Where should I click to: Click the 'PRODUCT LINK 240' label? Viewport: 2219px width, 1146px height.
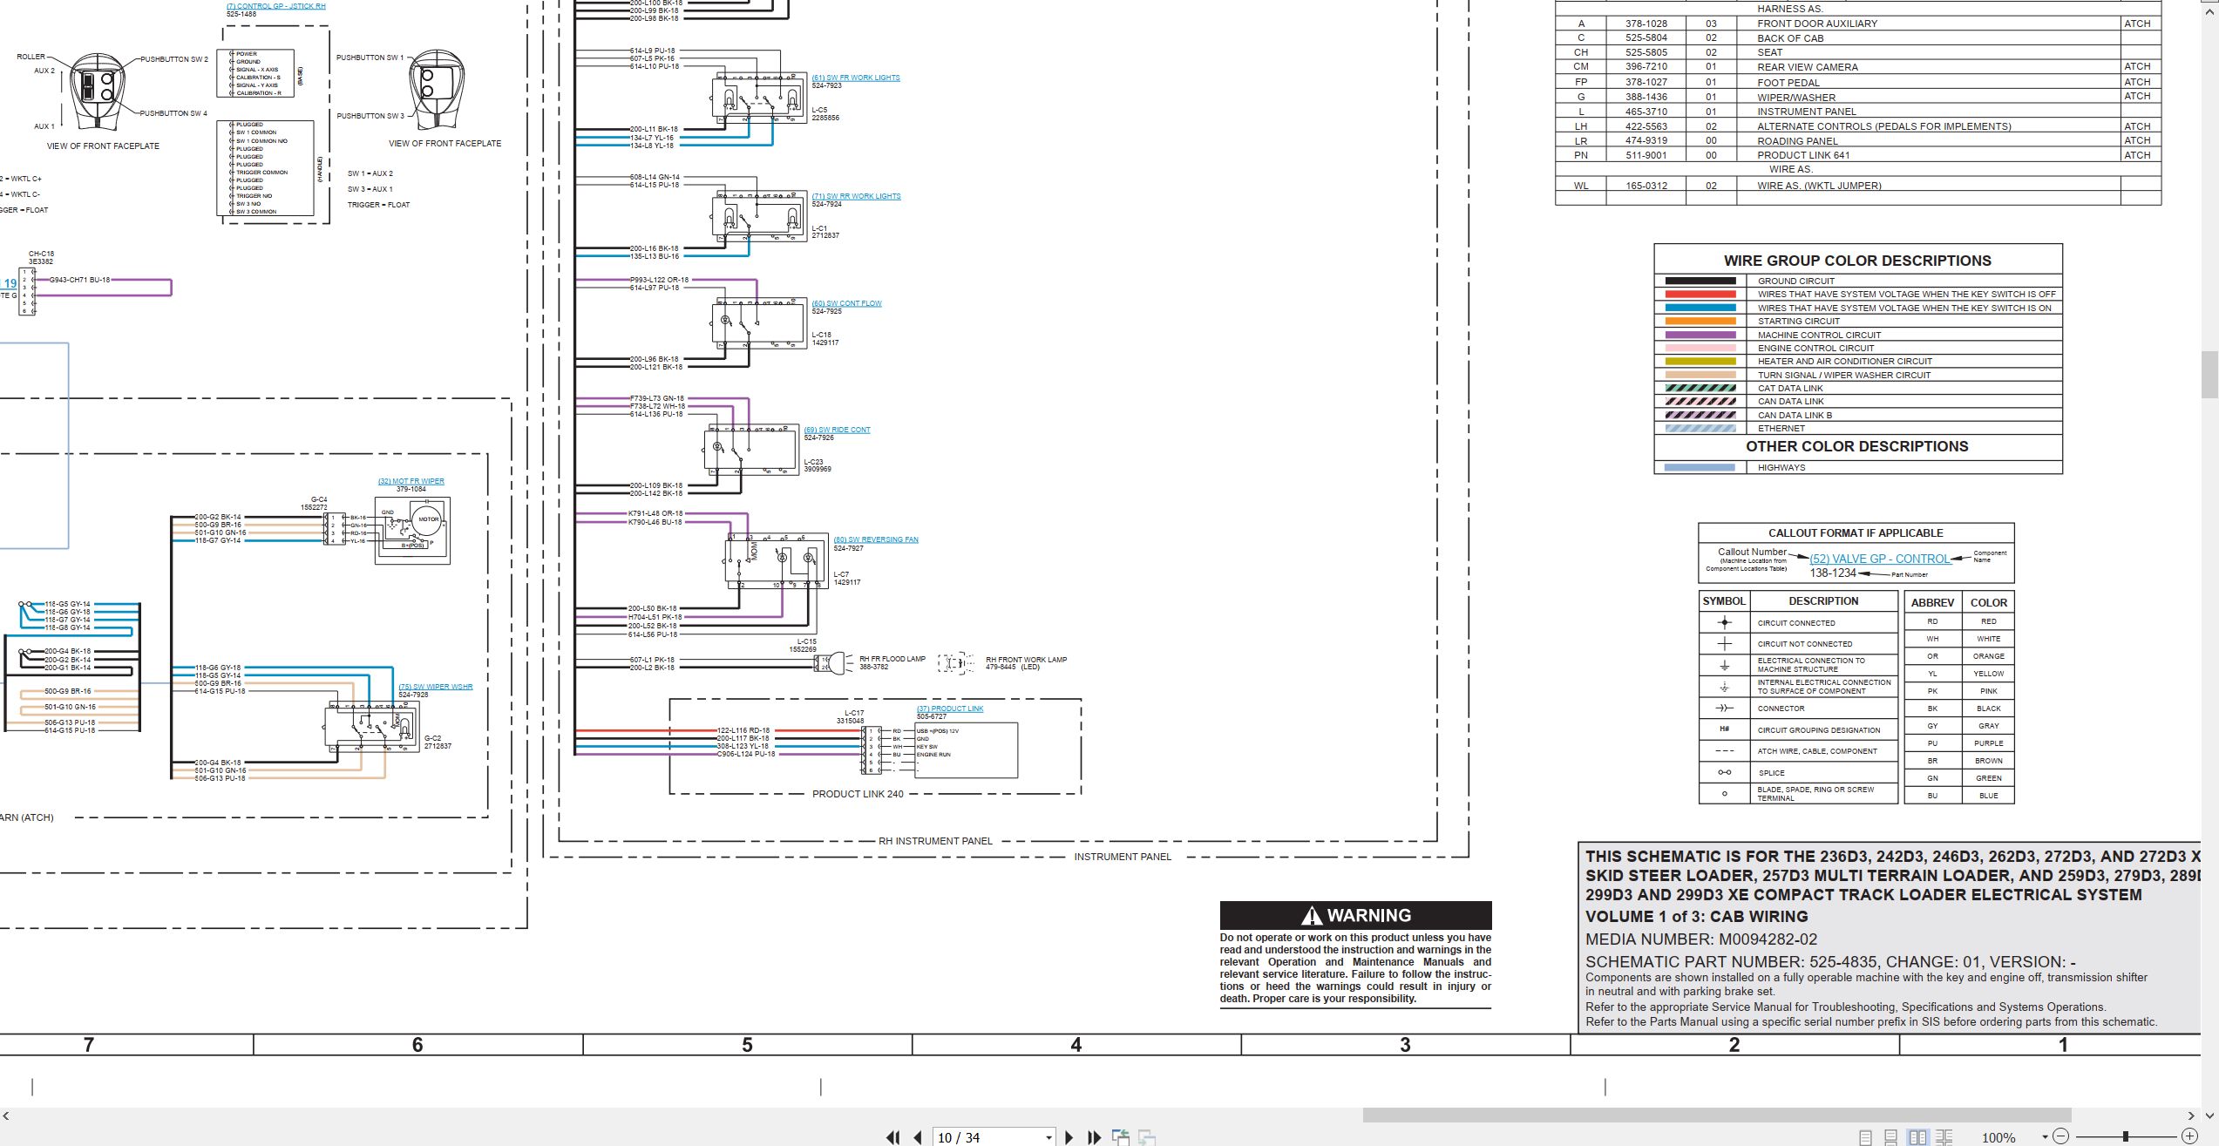858,794
